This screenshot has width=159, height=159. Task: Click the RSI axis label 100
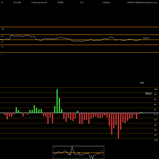pyautogui.click(x=3, y=29)
